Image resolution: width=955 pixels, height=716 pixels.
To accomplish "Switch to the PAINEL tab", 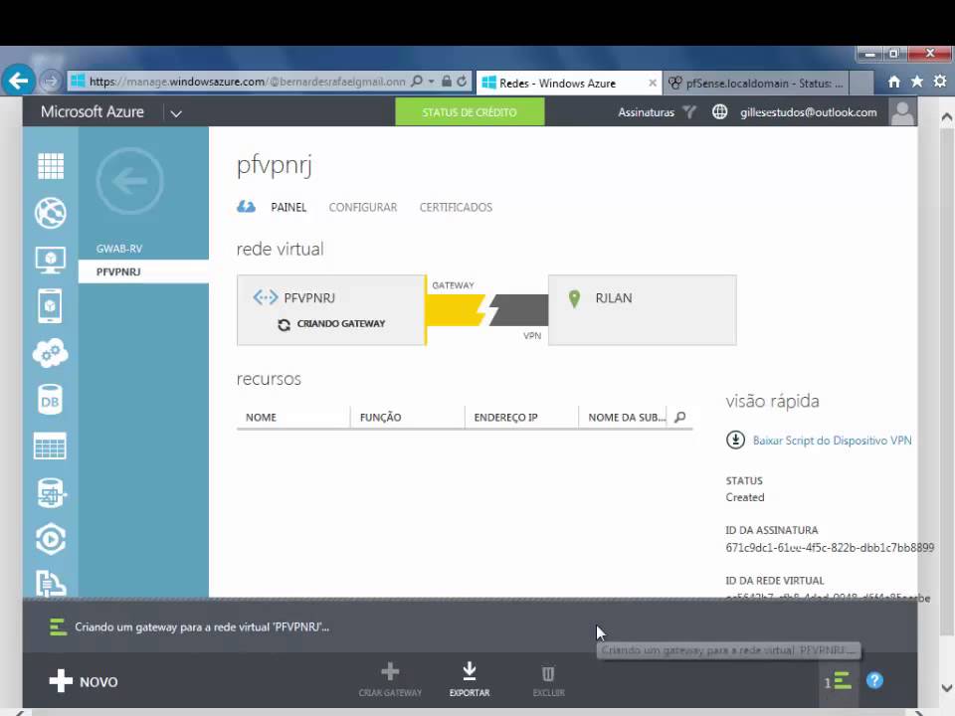I will coord(288,207).
